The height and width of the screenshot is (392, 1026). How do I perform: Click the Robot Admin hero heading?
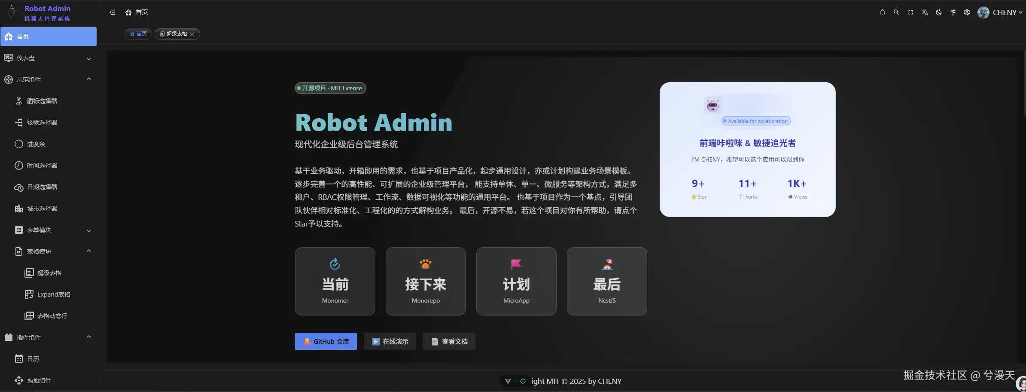[374, 122]
